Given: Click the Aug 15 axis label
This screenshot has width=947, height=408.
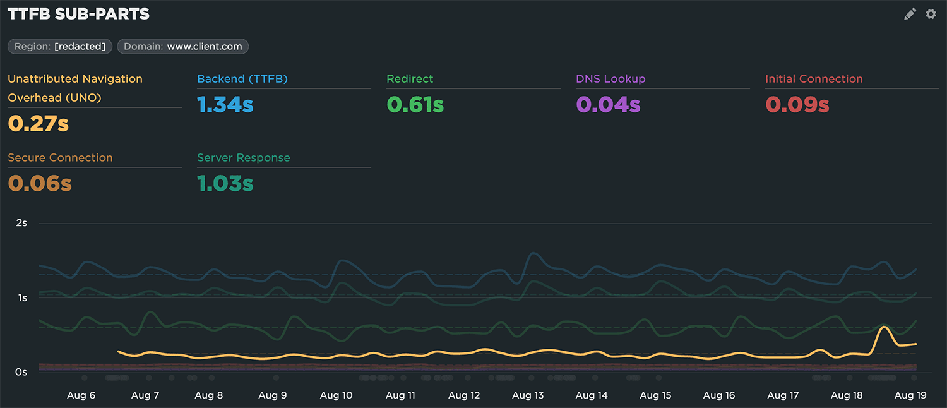Looking at the screenshot, I should [655, 395].
